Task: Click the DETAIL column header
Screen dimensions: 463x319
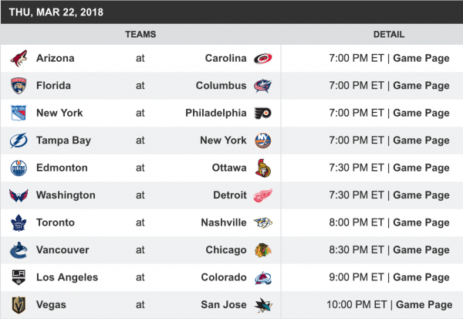Action: tap(388, 35)
